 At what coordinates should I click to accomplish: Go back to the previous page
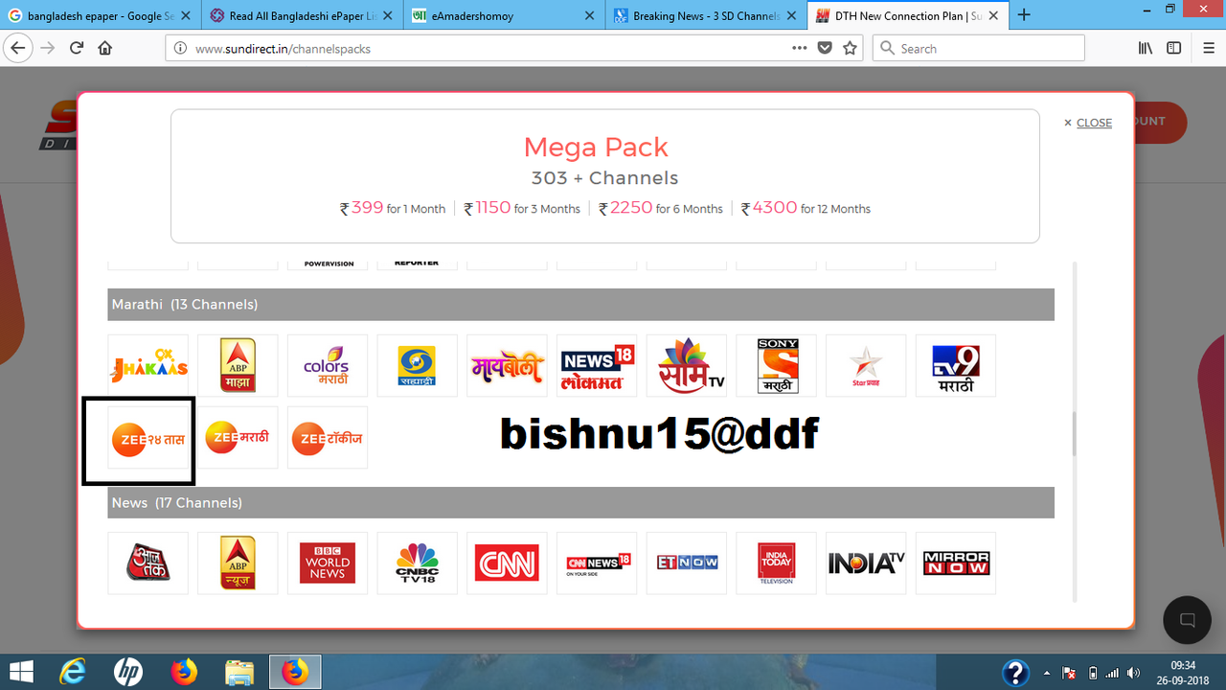[x=18, y=48]
